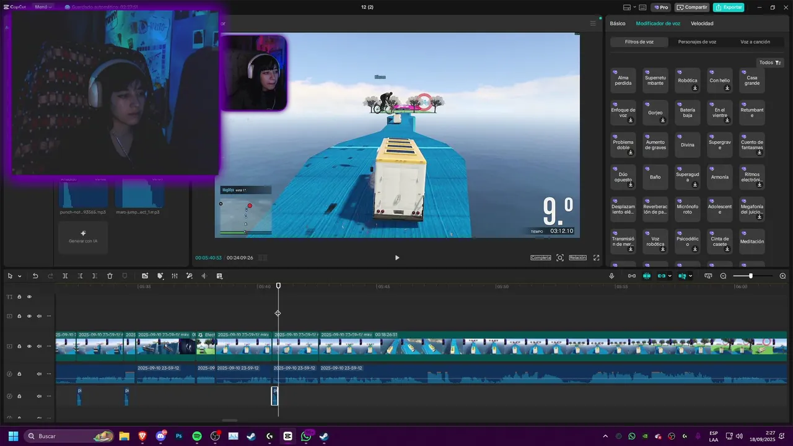
Task: Select the Alma perdida voice filter
Action: coord(623,81)
